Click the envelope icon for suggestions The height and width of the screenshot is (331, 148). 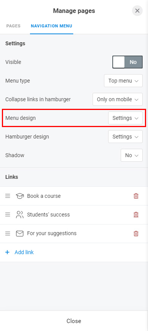(x=20, y=234)
